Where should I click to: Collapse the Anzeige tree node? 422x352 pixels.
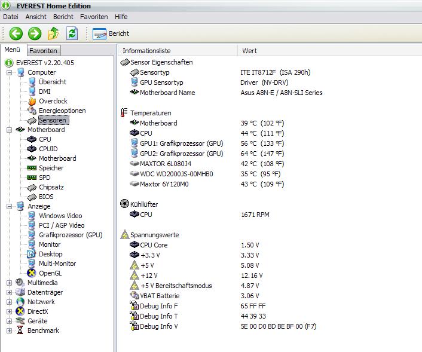9,206
